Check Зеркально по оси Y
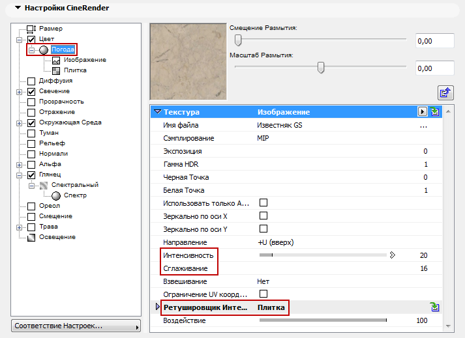Screen dimensions: 465x338 coord(263,229)
